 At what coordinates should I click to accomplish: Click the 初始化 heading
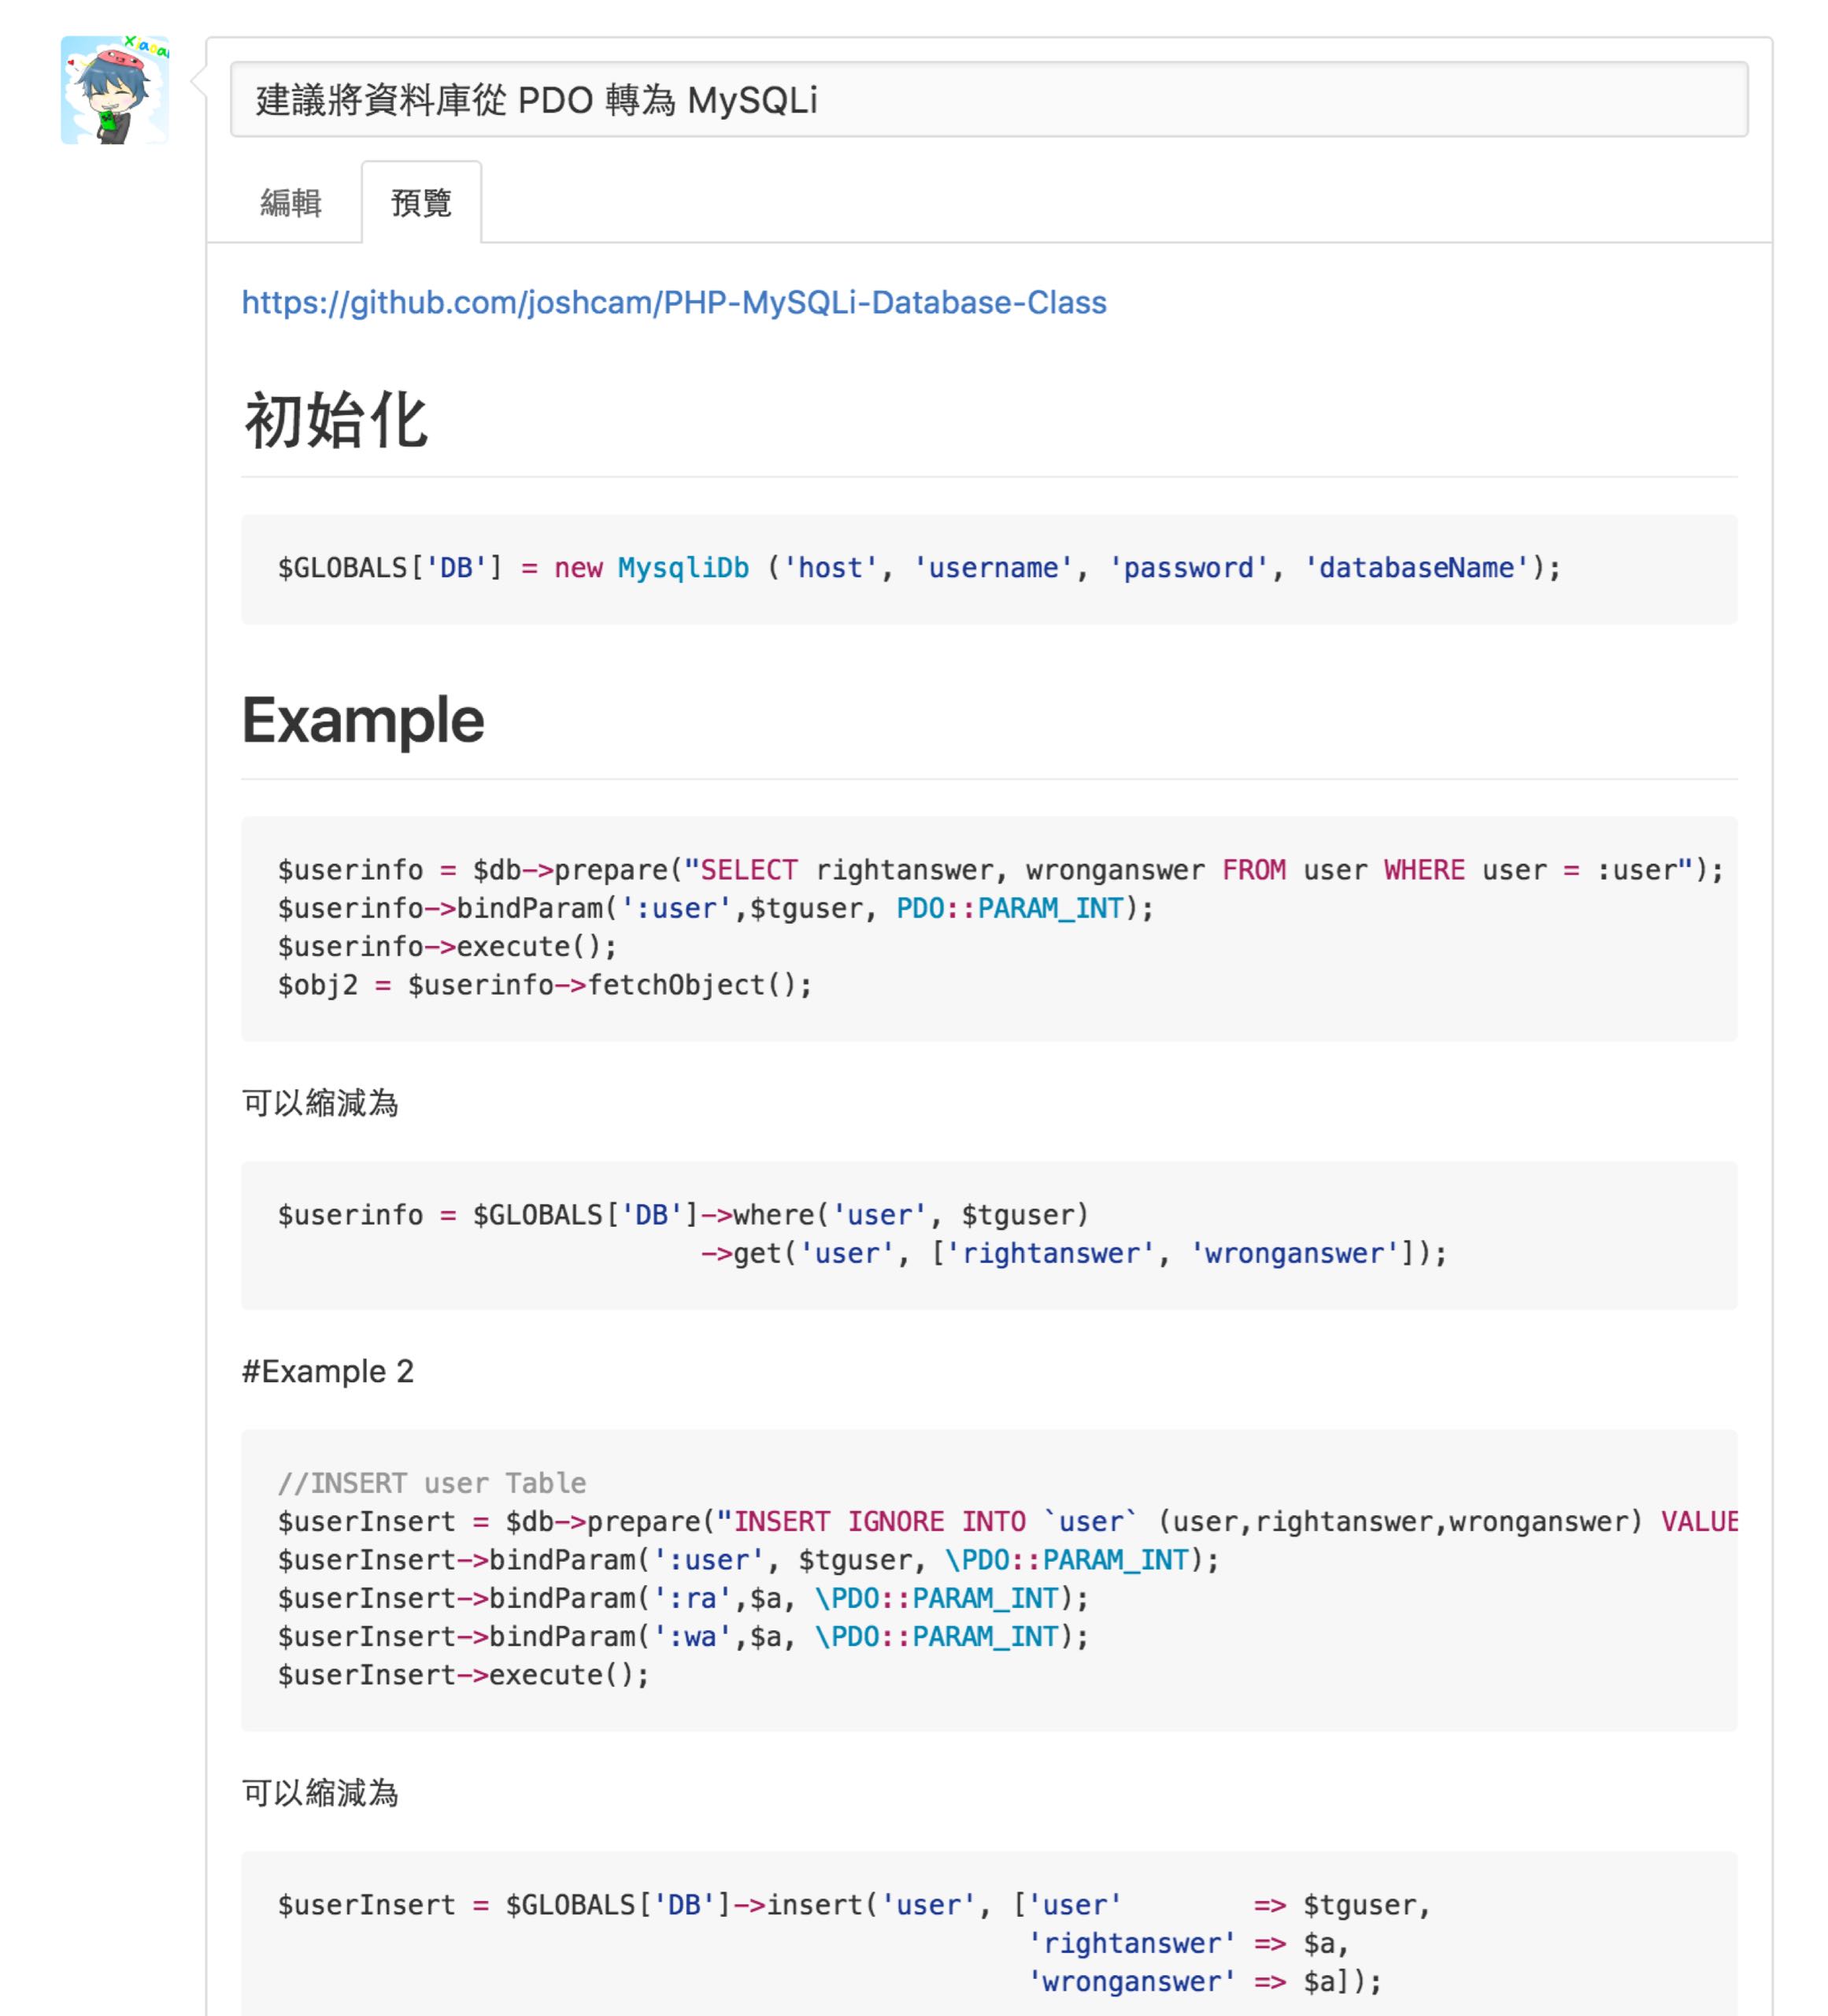click(336, 420)
